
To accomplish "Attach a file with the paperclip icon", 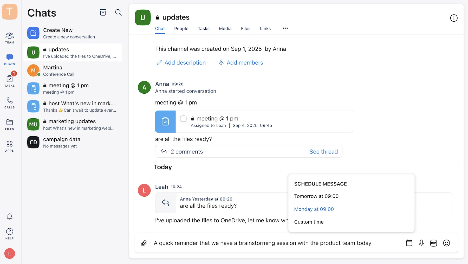I will pos(144,243).
